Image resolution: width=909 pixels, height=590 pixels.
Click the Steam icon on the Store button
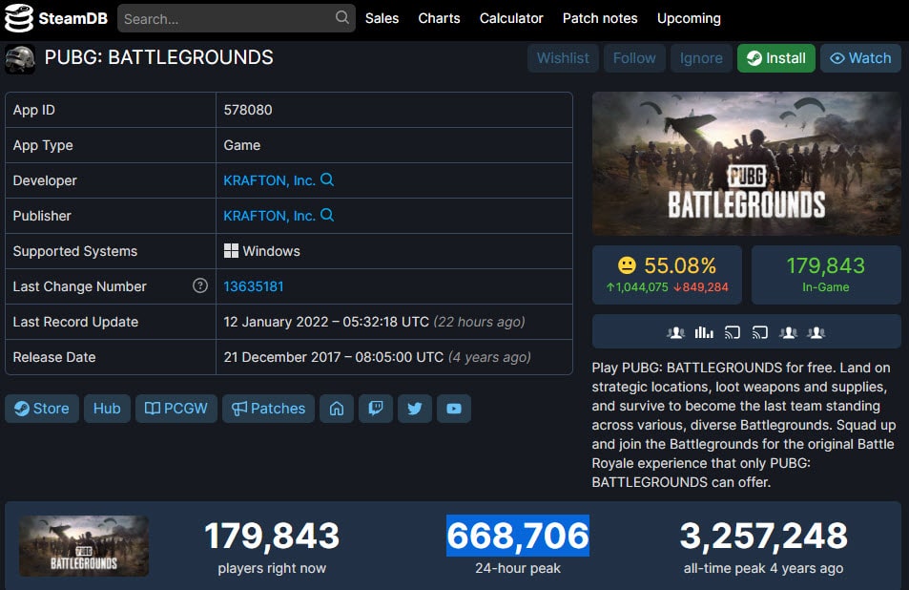[22, 409]
